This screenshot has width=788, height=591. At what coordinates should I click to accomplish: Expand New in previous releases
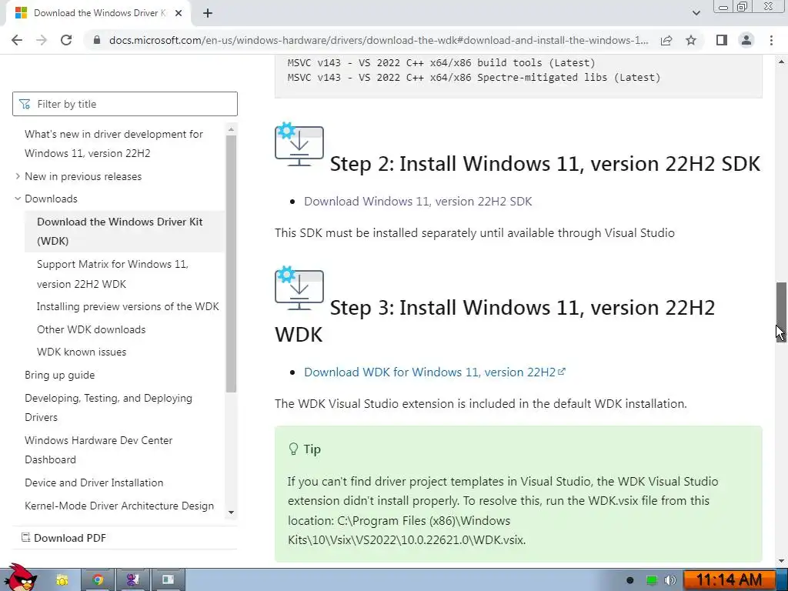(18, 176)
